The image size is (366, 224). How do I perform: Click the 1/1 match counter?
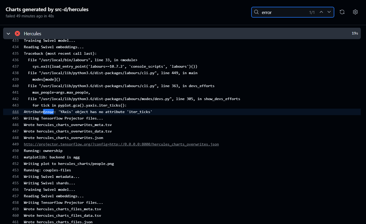click(x=312, y=12)
